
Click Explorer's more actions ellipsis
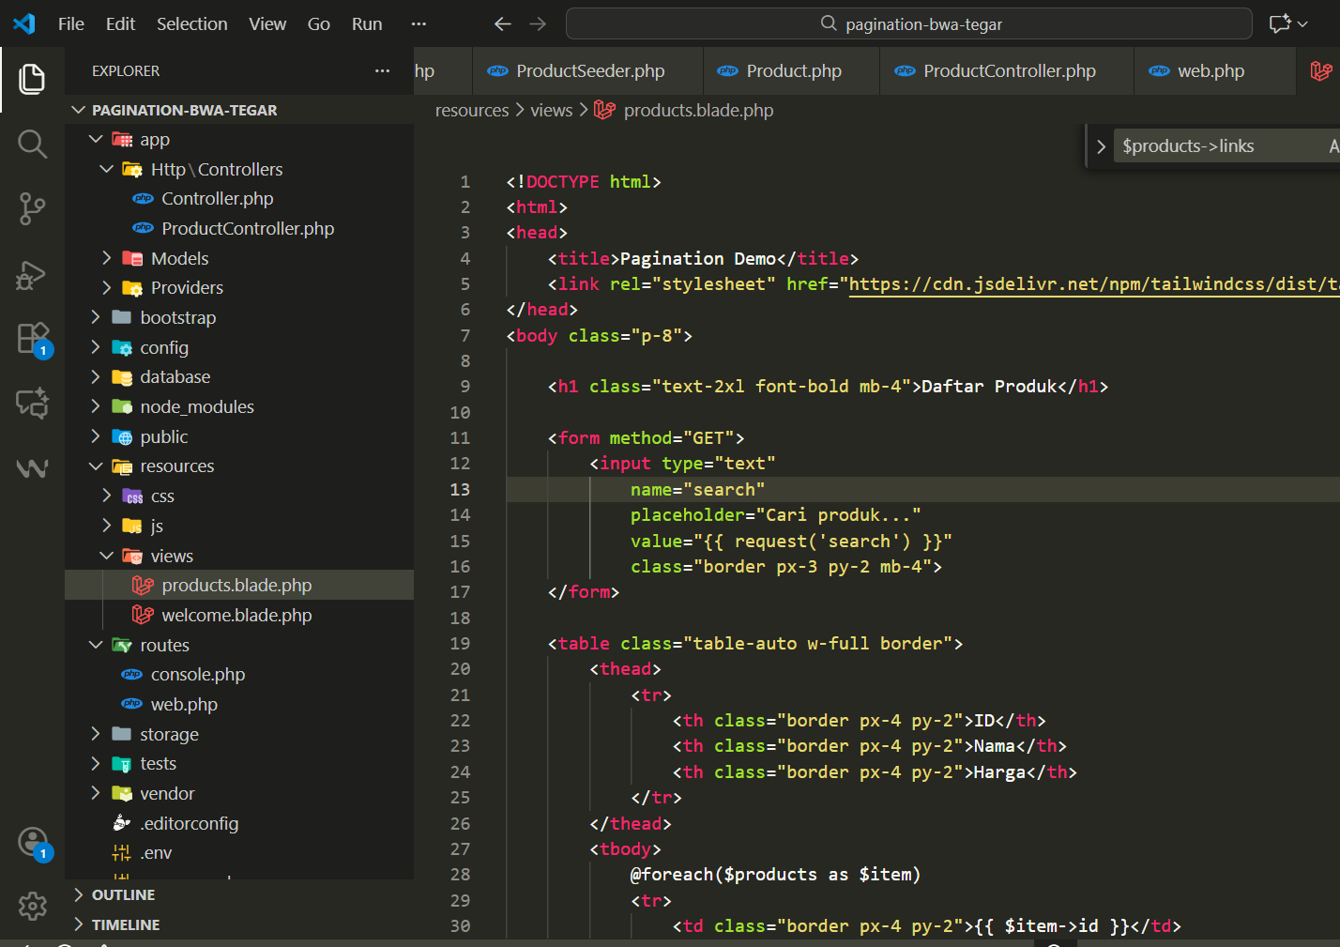[x=382, y=71]
